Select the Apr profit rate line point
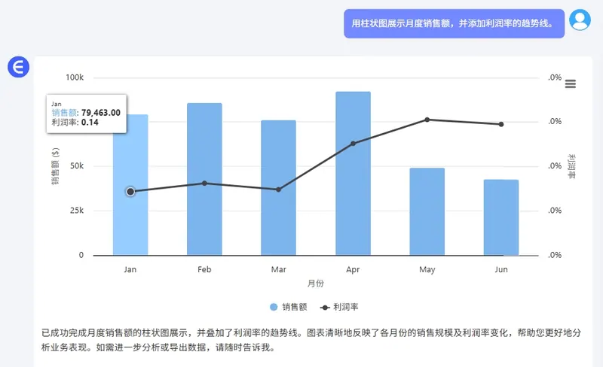This screenshot has width=603, height=367. [x=353, y=143]
